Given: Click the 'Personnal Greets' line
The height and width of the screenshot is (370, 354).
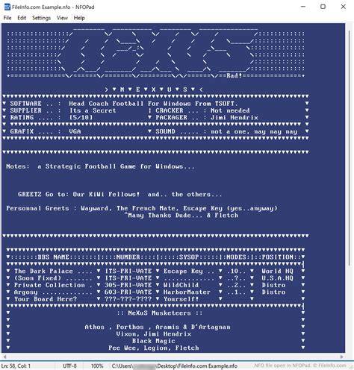Looking at the screenshot, I should [142, 208].
